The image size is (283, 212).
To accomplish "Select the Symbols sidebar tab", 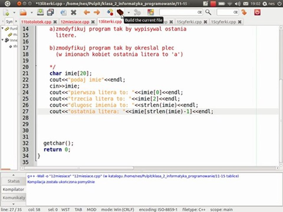I will click(9, 21).
